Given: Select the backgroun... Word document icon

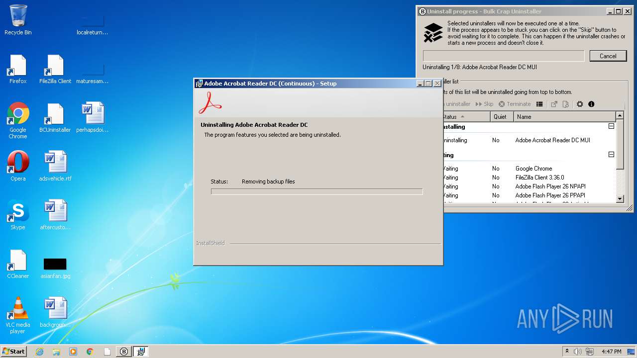Looking at the screenshot, I should (x=55, y=313).
